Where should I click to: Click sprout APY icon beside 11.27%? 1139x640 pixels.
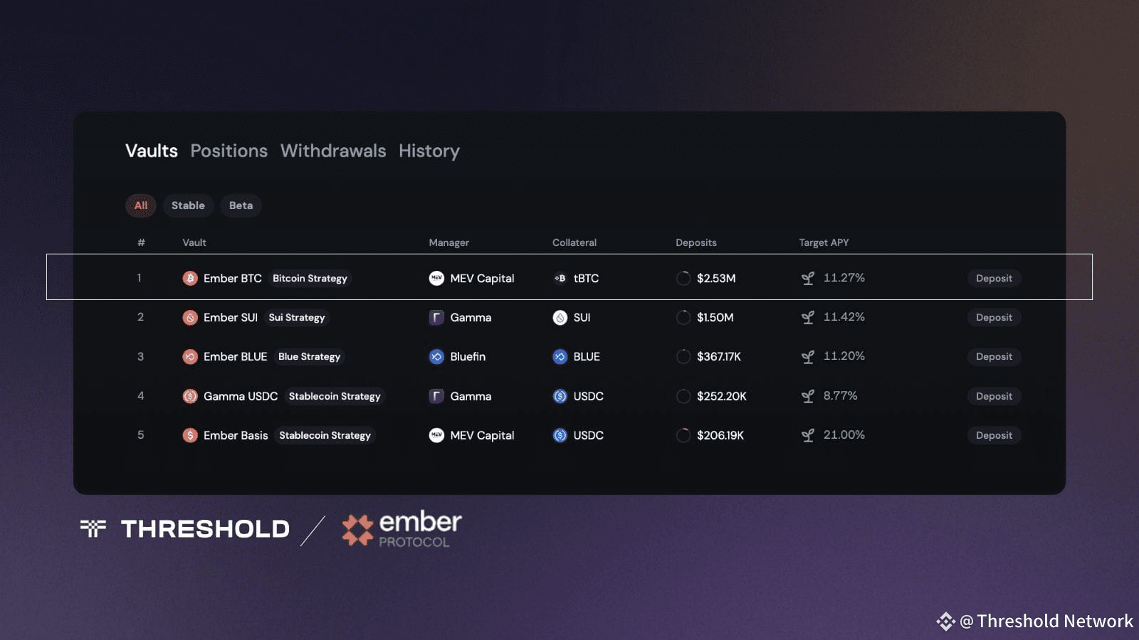pyautogui.click(x=808, y=278)
